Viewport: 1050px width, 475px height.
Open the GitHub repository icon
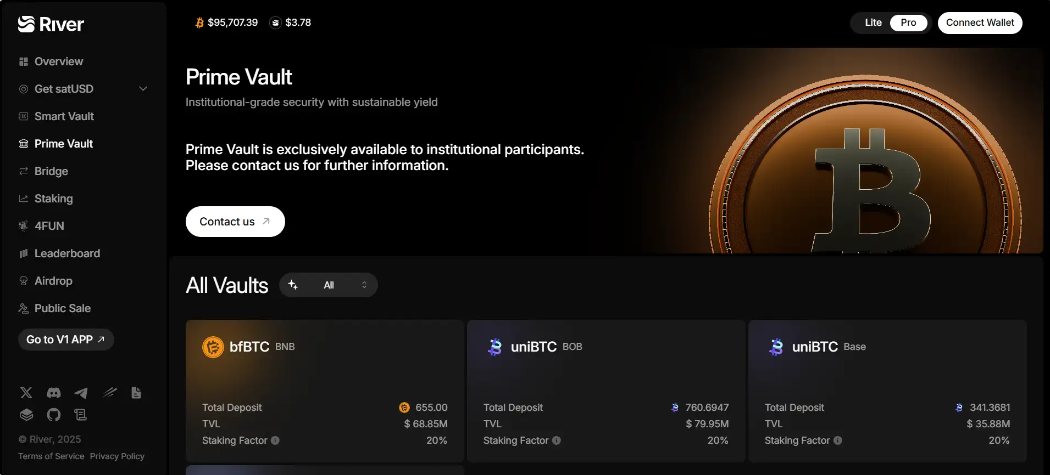(x=54, y=415)
